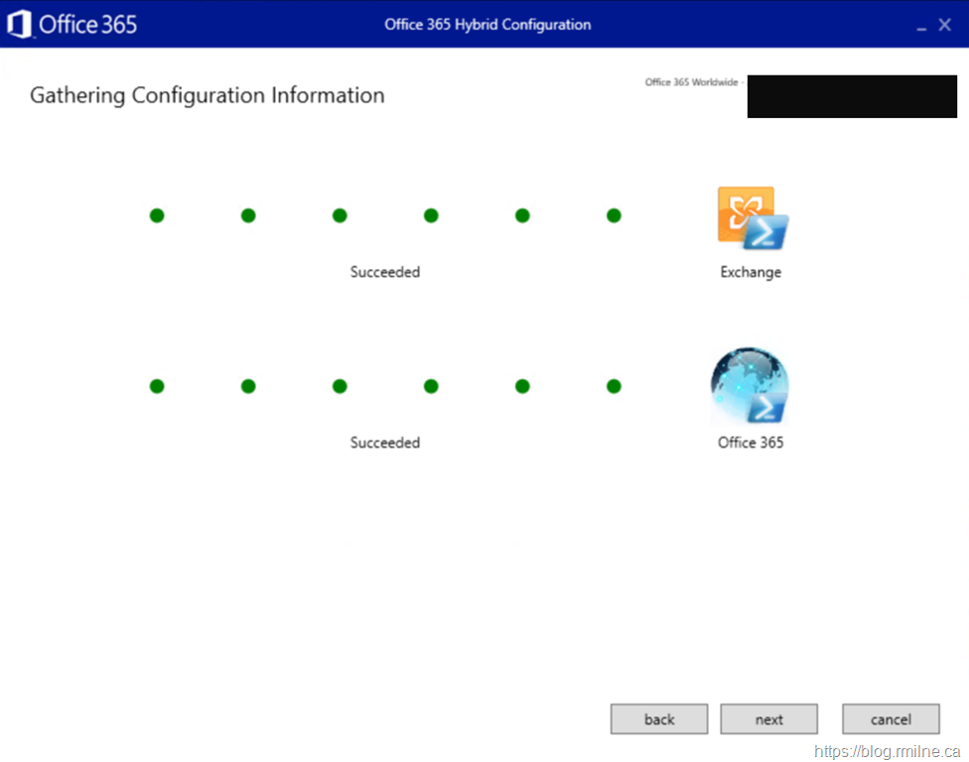Image resolution: width=969 pixels, height=762 pixels.
Task: Click the Office 365 logo in title bar
Action: [71, 25]
